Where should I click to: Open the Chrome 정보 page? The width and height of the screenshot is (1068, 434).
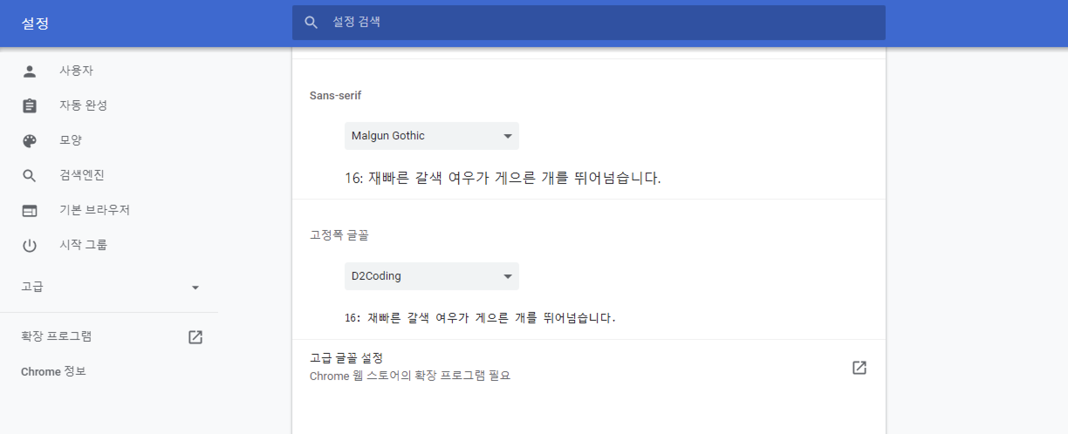point(53,372)
